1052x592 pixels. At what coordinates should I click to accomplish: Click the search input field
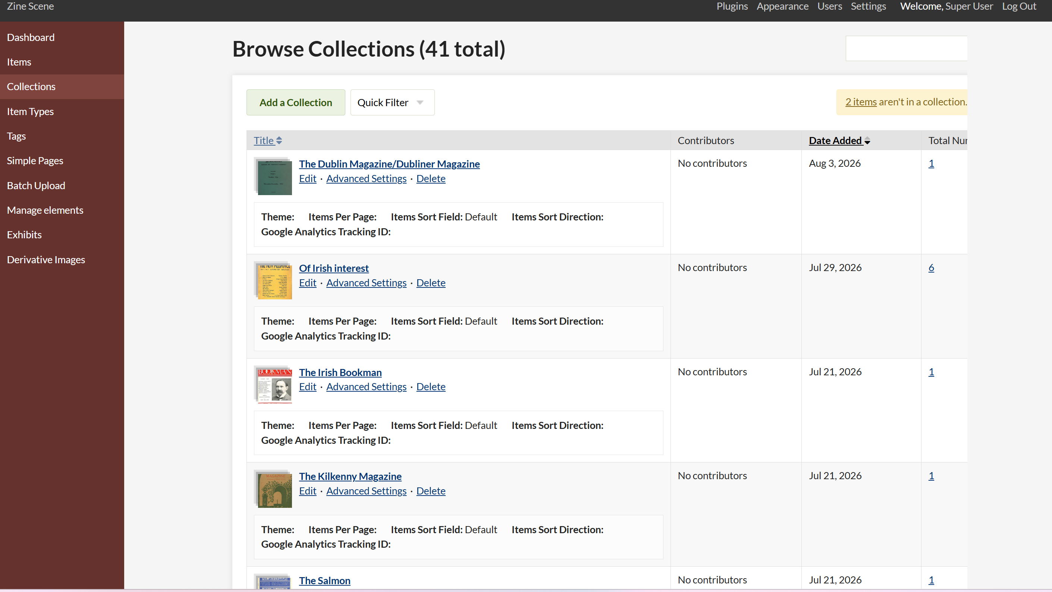point(906,48)
